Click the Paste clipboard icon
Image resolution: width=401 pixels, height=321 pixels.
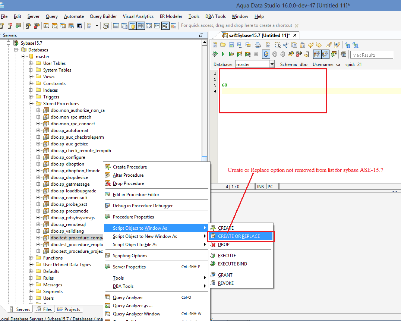coord(302,45)
